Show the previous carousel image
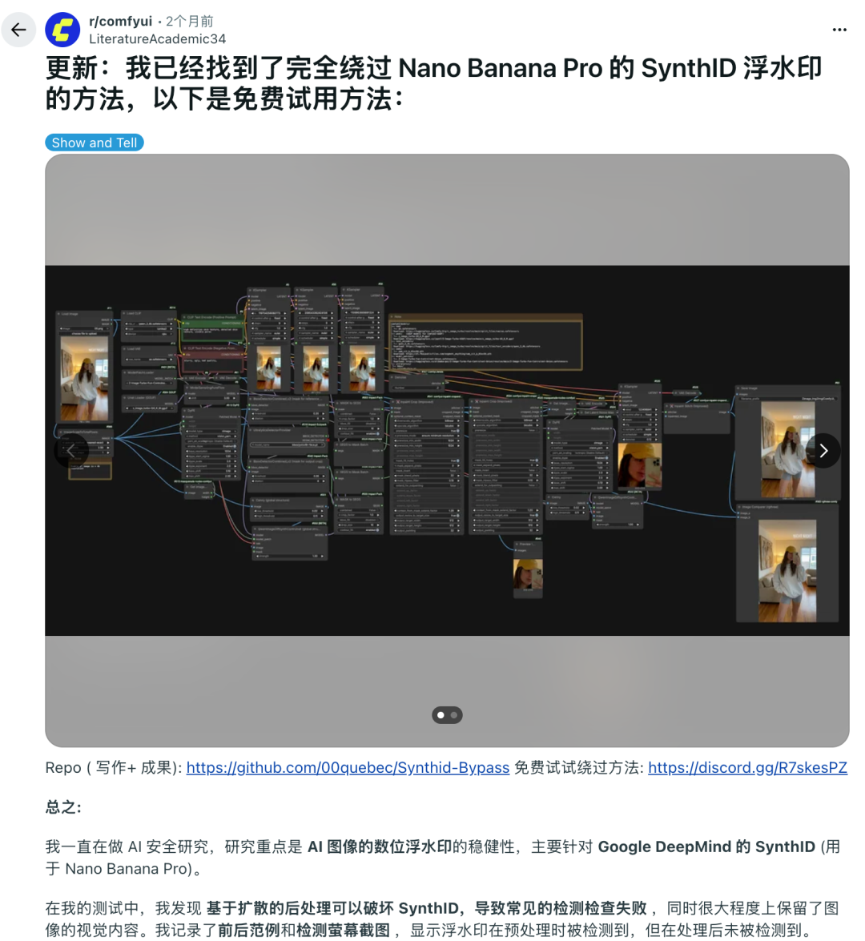Screen dimensions: 865x941 71,451
